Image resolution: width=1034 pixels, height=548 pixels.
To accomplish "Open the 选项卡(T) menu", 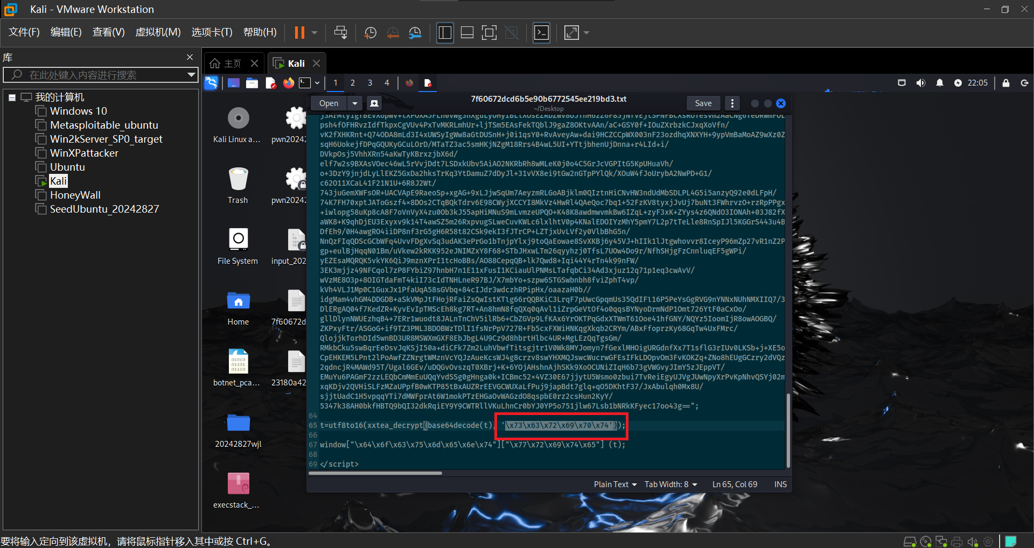I will pos(212,32).
